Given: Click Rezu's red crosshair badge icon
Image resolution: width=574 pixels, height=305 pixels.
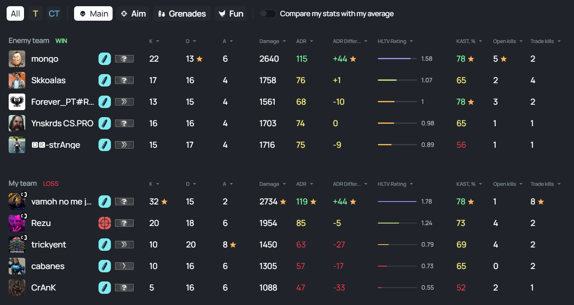Looking at the screenshot, I should click(105, 223).
